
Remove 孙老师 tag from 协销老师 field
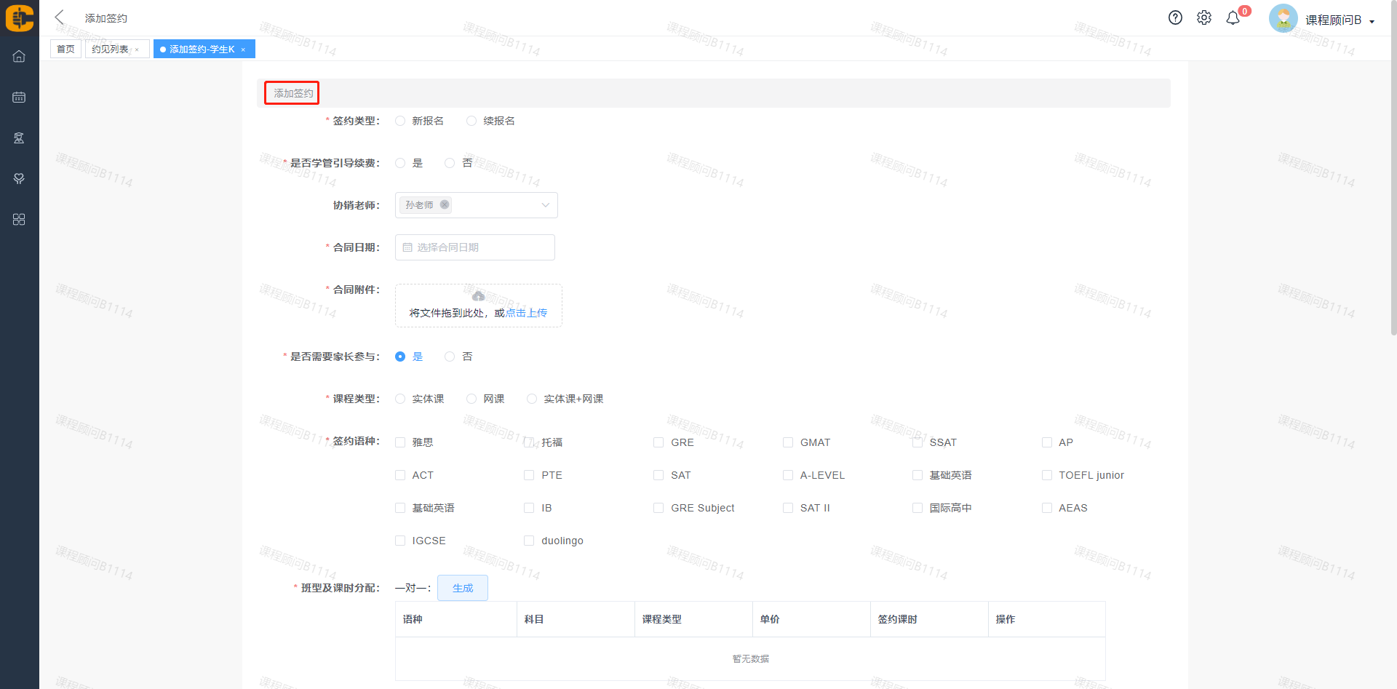pyautogui.click(x=445, y=204)
